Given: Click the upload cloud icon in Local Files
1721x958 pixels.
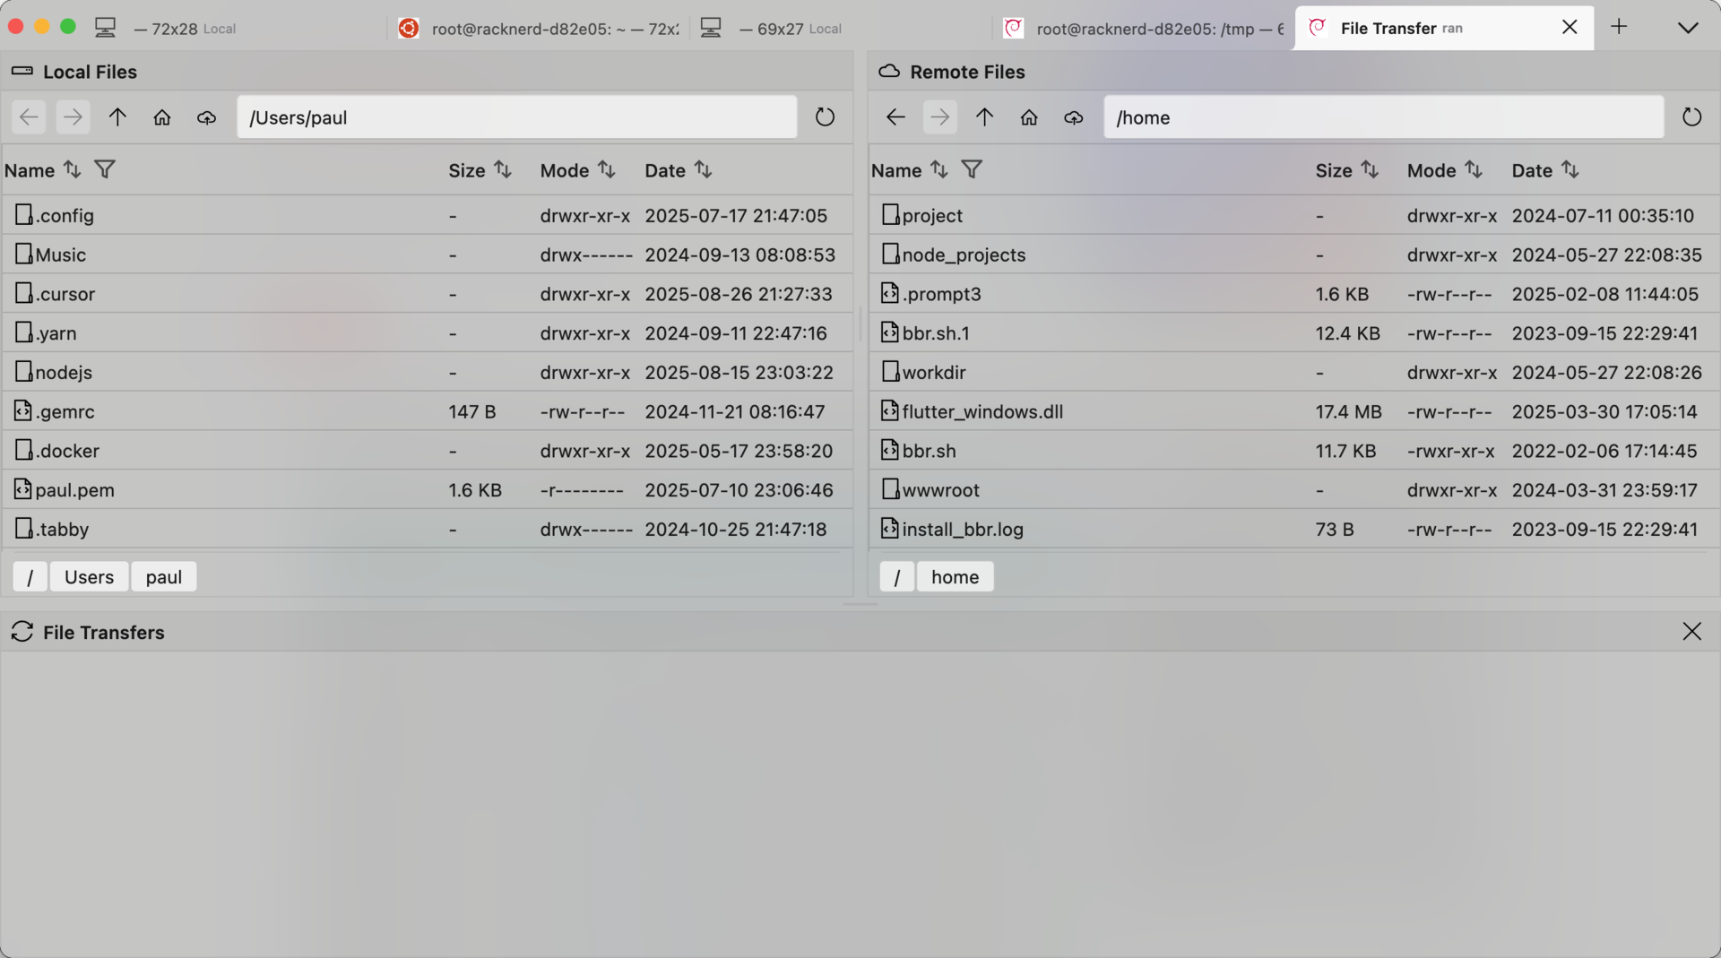Looking at the screenshot, I should tap(206, 117).
